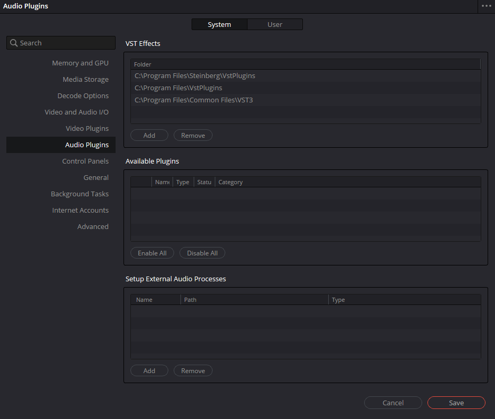Viewport: 495px width, 419px height.
Task: Select the C:\Program Files\VstPlugins row
Action: point(306,88)
